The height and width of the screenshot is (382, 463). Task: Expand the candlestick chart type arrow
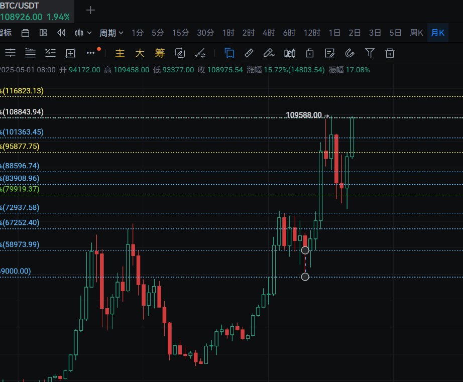[x=89, y=33]
